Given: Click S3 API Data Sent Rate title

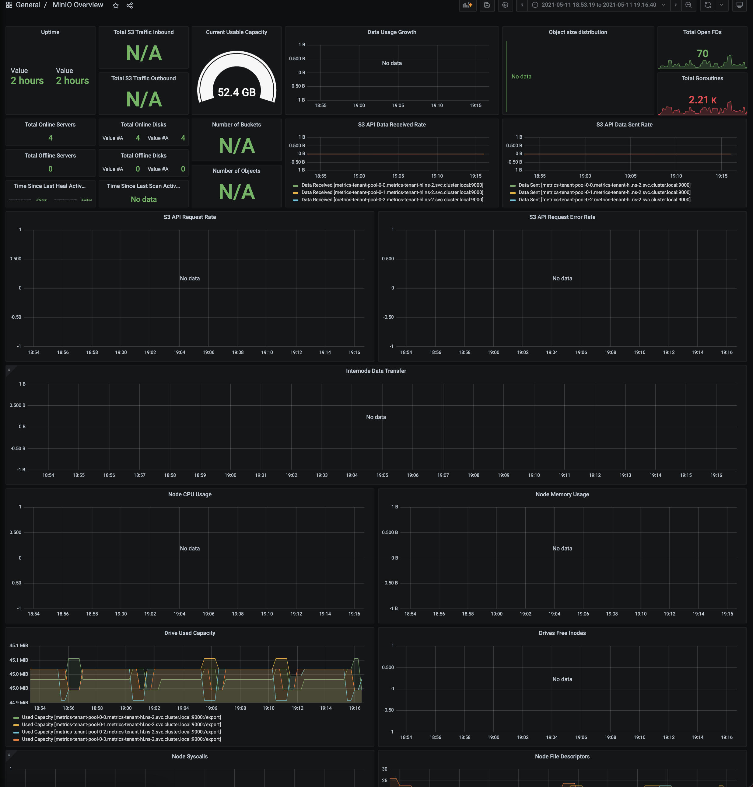Looking at the screenshot, I should pos(624,125).
